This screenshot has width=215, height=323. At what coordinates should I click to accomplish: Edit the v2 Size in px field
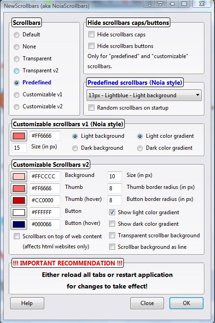click(x=115, y=176)
